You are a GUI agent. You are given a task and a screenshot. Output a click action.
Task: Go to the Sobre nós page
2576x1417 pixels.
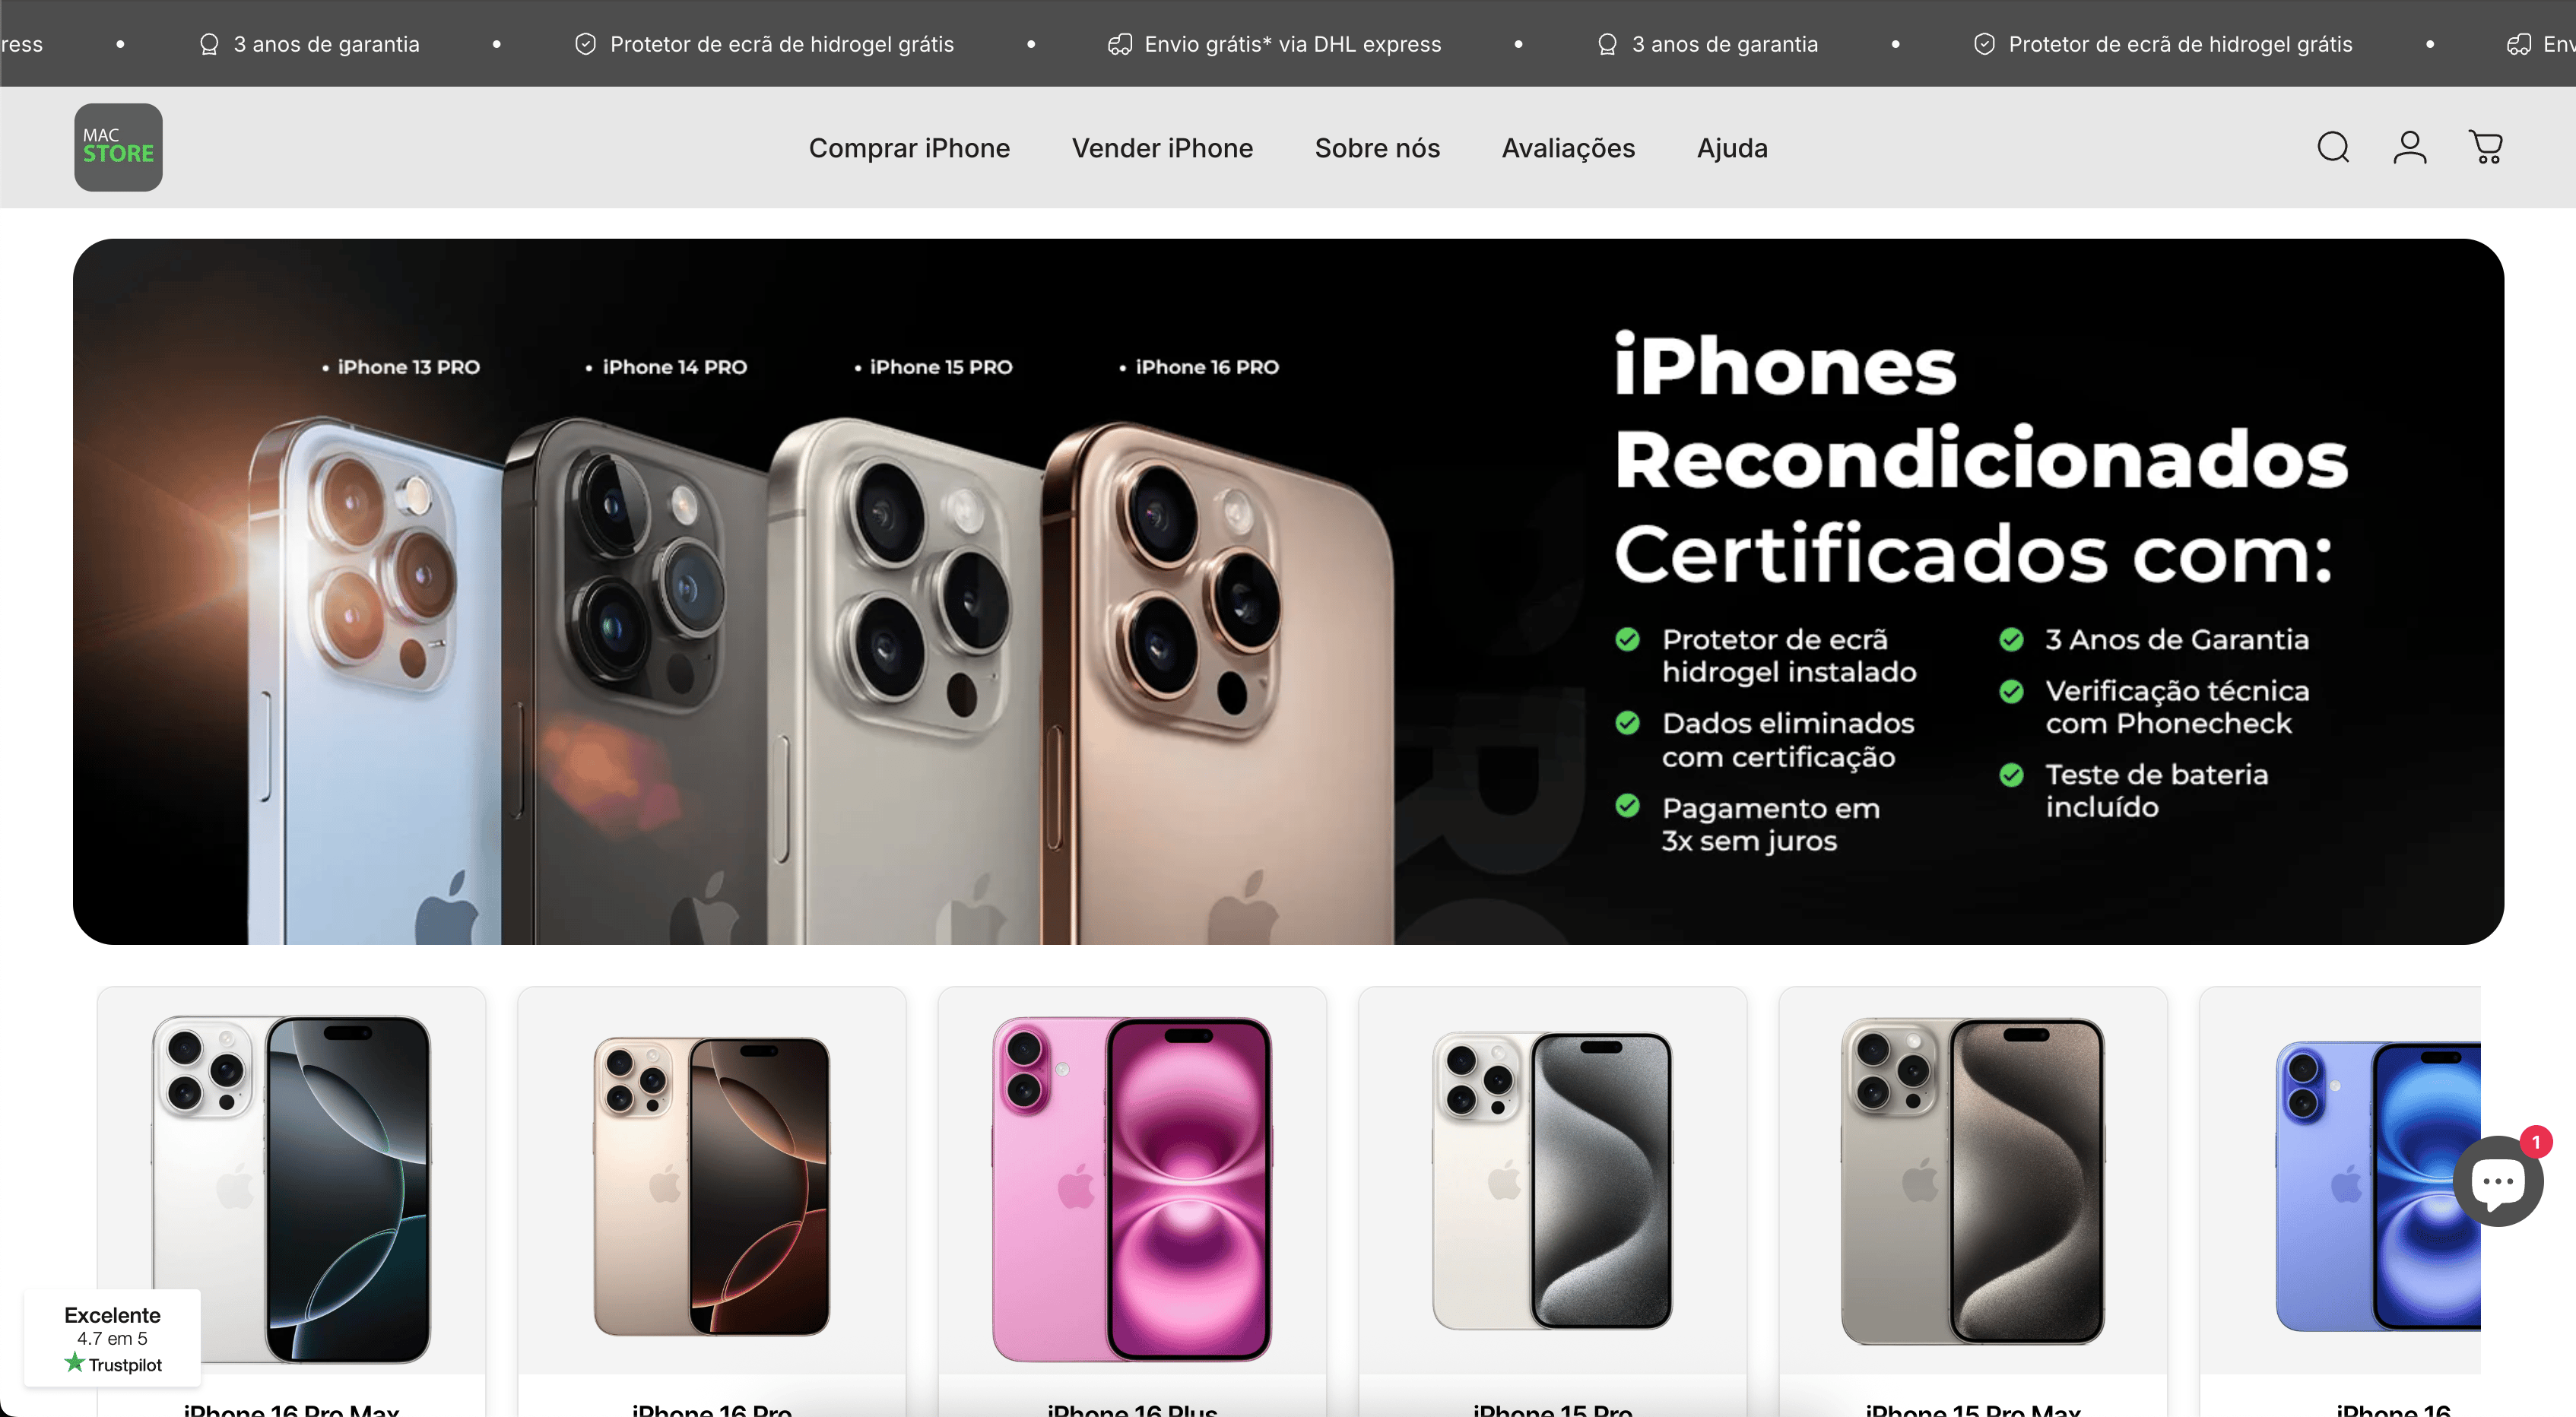click(1377, 148)
